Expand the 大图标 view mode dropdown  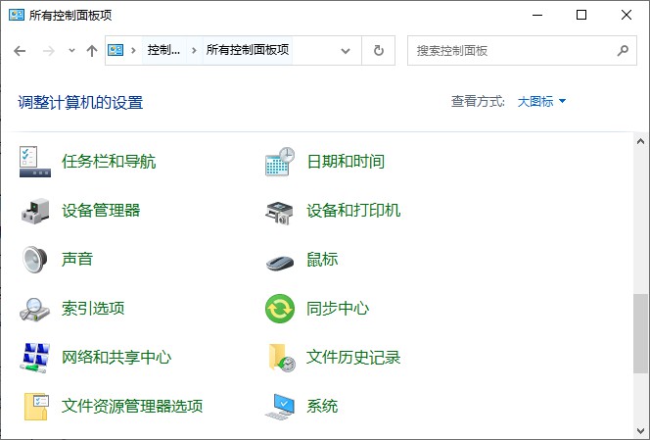541,101
